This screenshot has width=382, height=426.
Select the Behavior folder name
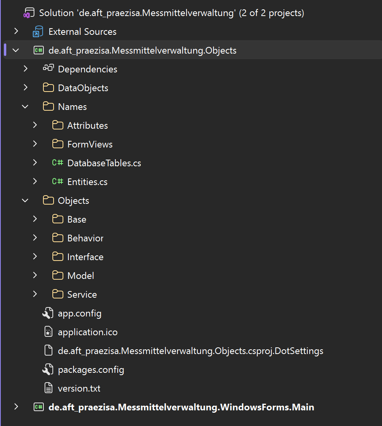[x=85, y=238]
